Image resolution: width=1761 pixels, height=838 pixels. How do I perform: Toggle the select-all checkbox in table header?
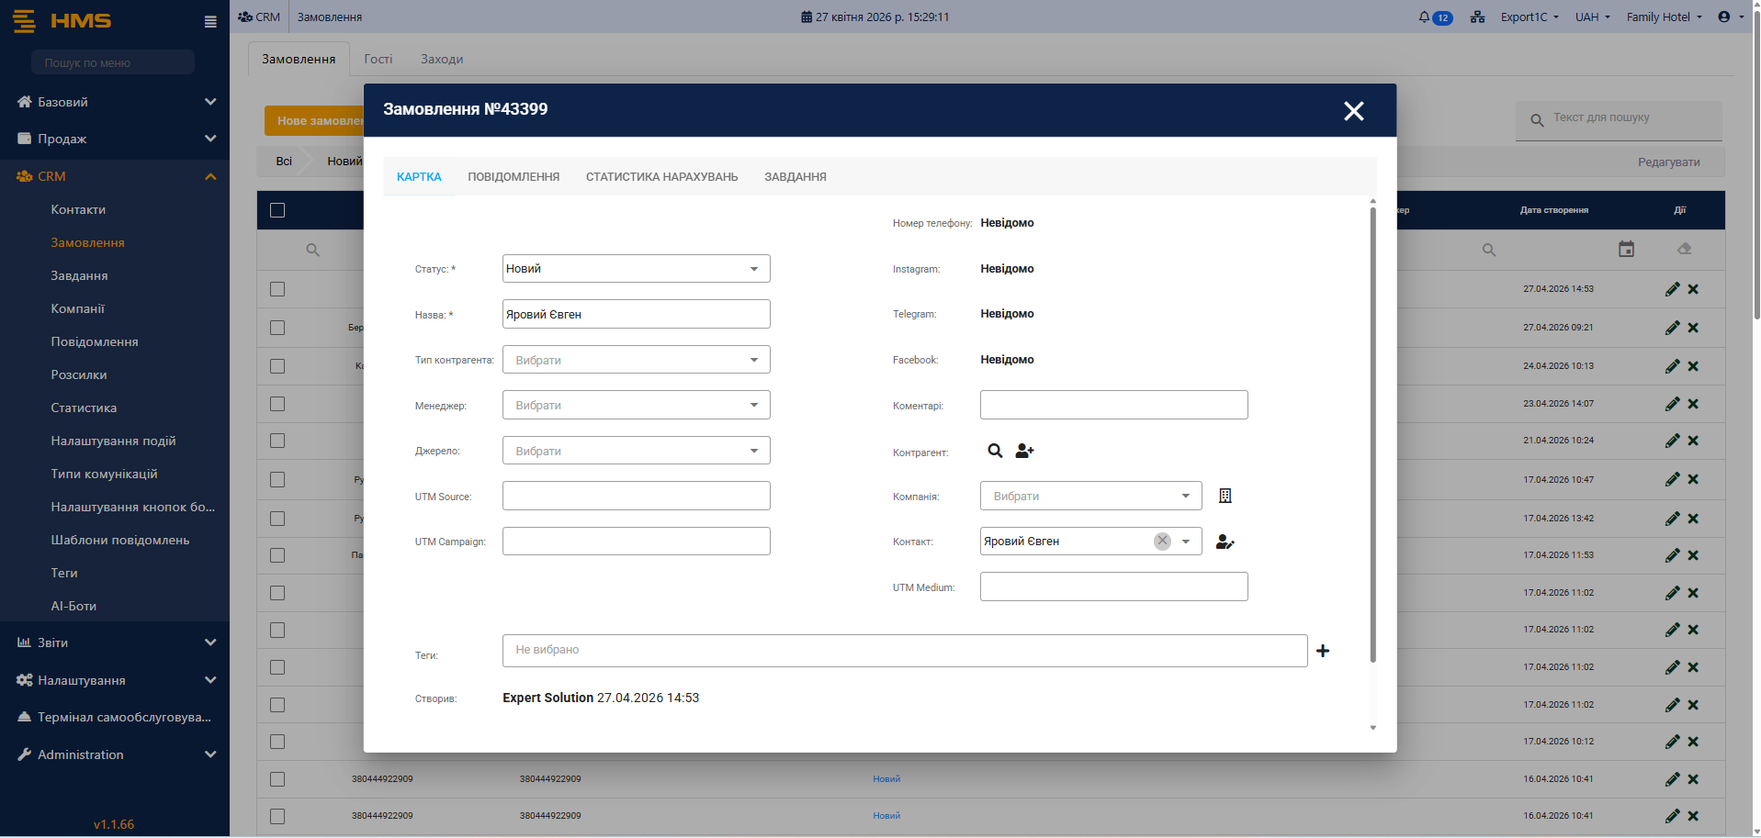click(277, 210)
